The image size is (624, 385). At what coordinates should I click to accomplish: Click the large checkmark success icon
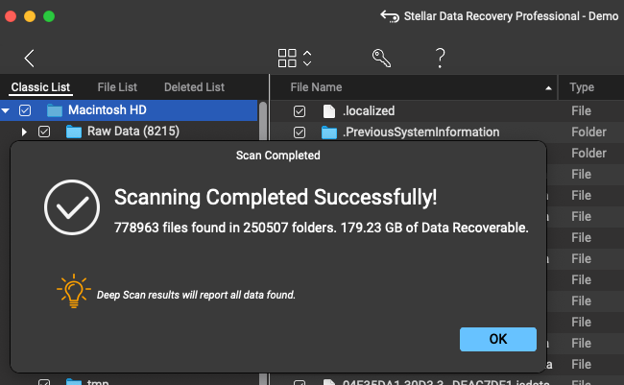[x=72, y=207]
